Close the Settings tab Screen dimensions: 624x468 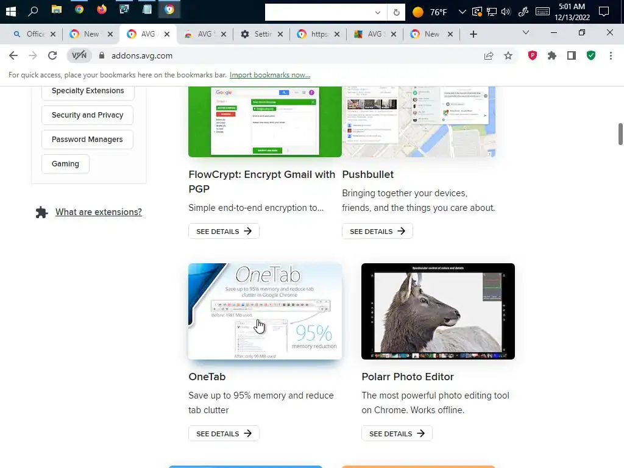click(280, 34)
